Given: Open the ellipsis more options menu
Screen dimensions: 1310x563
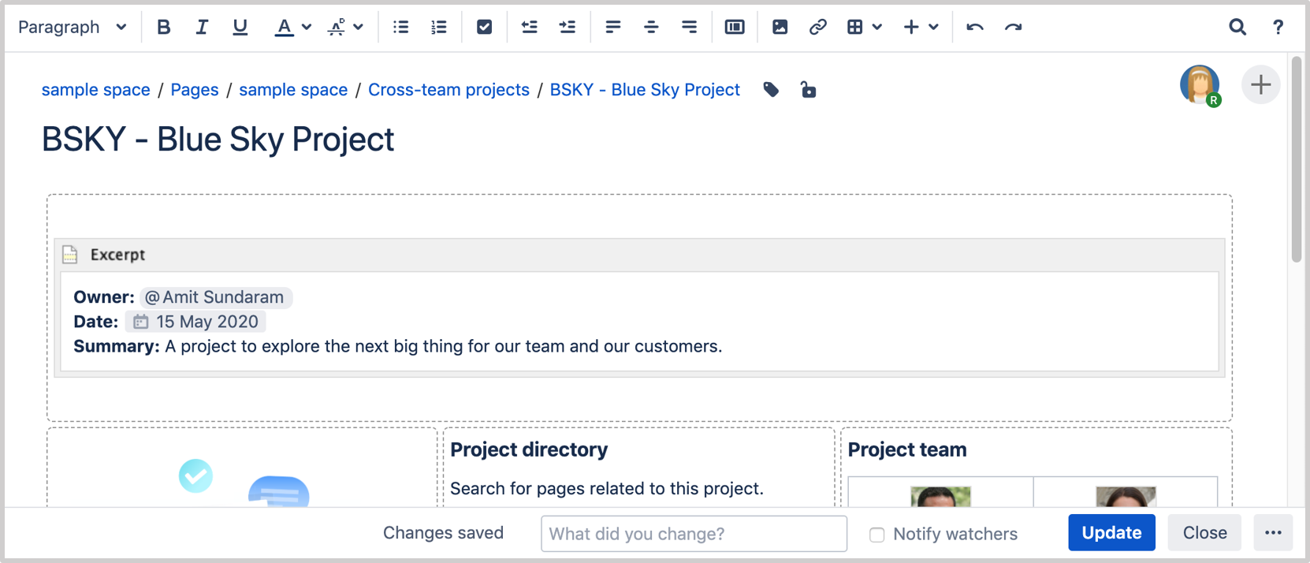Looking at the screenshot, I should [x=1273, y=533].
